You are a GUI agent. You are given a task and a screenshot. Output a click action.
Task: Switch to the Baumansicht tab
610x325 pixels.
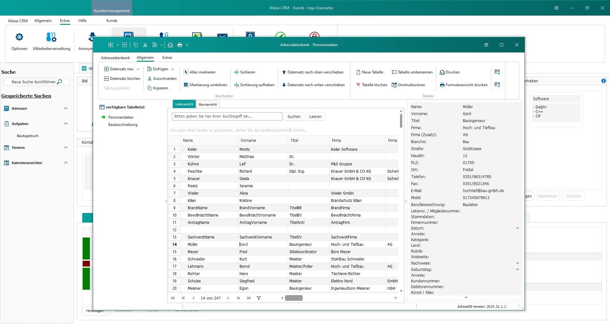point(208,104)
